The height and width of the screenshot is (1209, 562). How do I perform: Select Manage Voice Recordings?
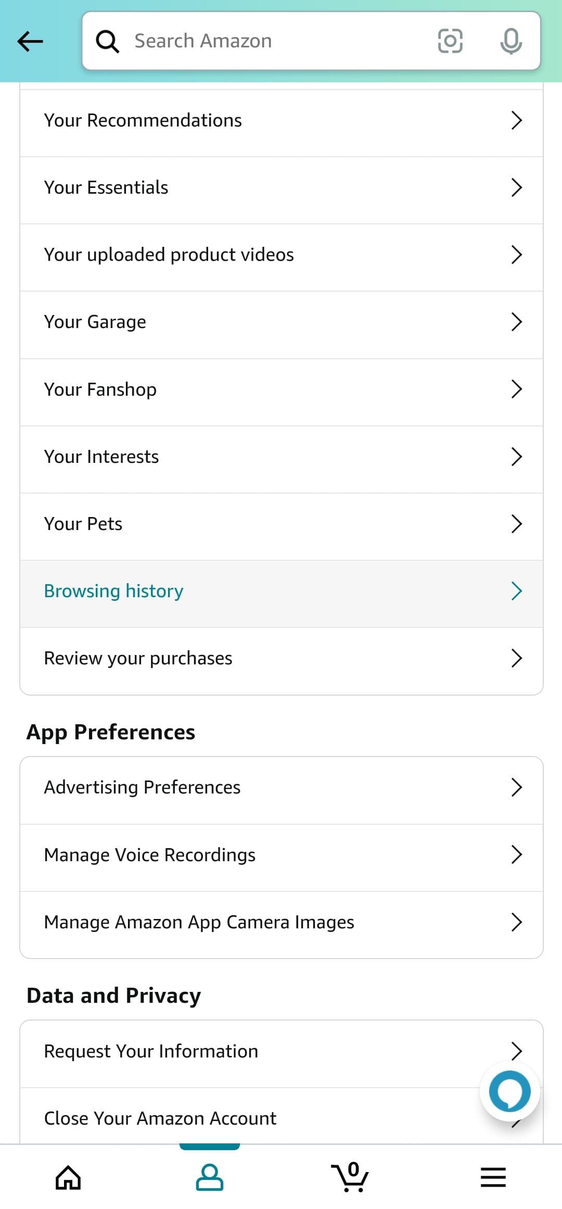(150, 855)
